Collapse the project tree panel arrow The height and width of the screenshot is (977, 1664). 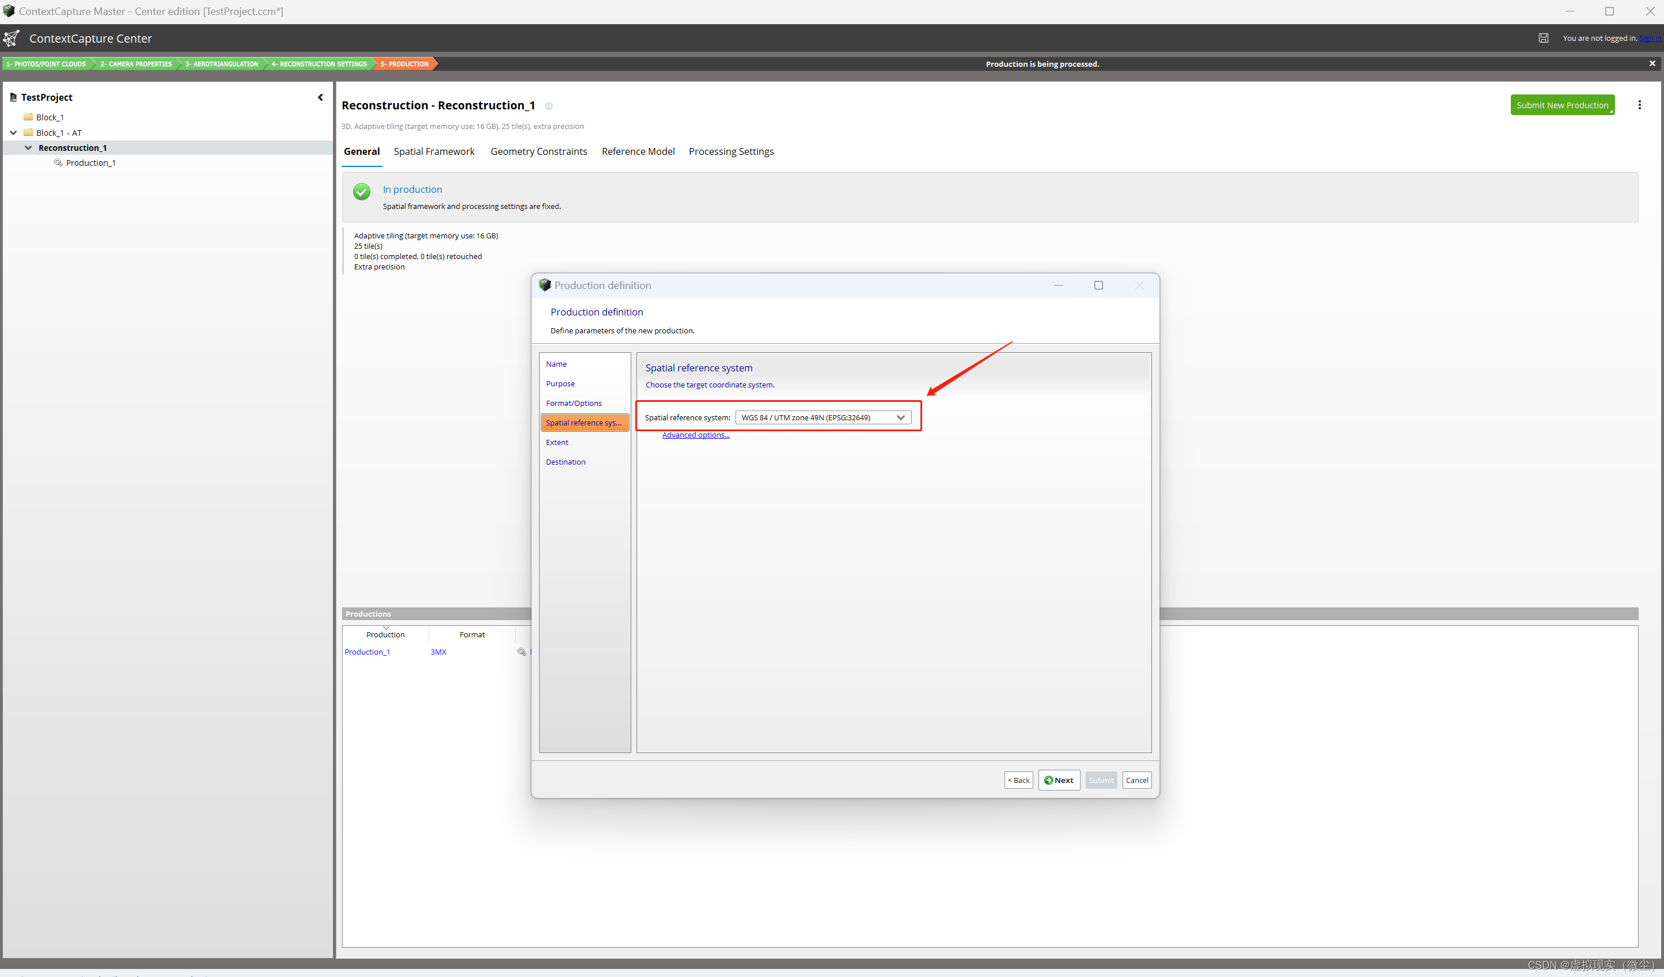pos(320,97)
